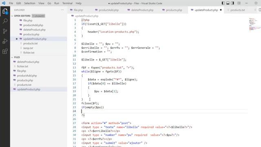This screenshot has width=261, height=147.
Task: Click the while($ligne = fgets($f)) line
Action: point(102,71)
